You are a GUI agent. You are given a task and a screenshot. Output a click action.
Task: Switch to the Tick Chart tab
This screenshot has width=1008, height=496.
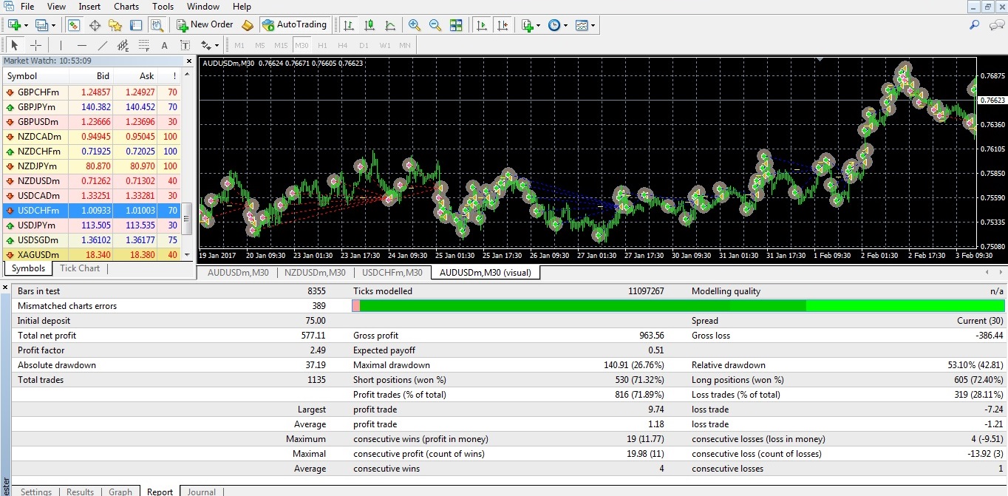coord(80,268)
